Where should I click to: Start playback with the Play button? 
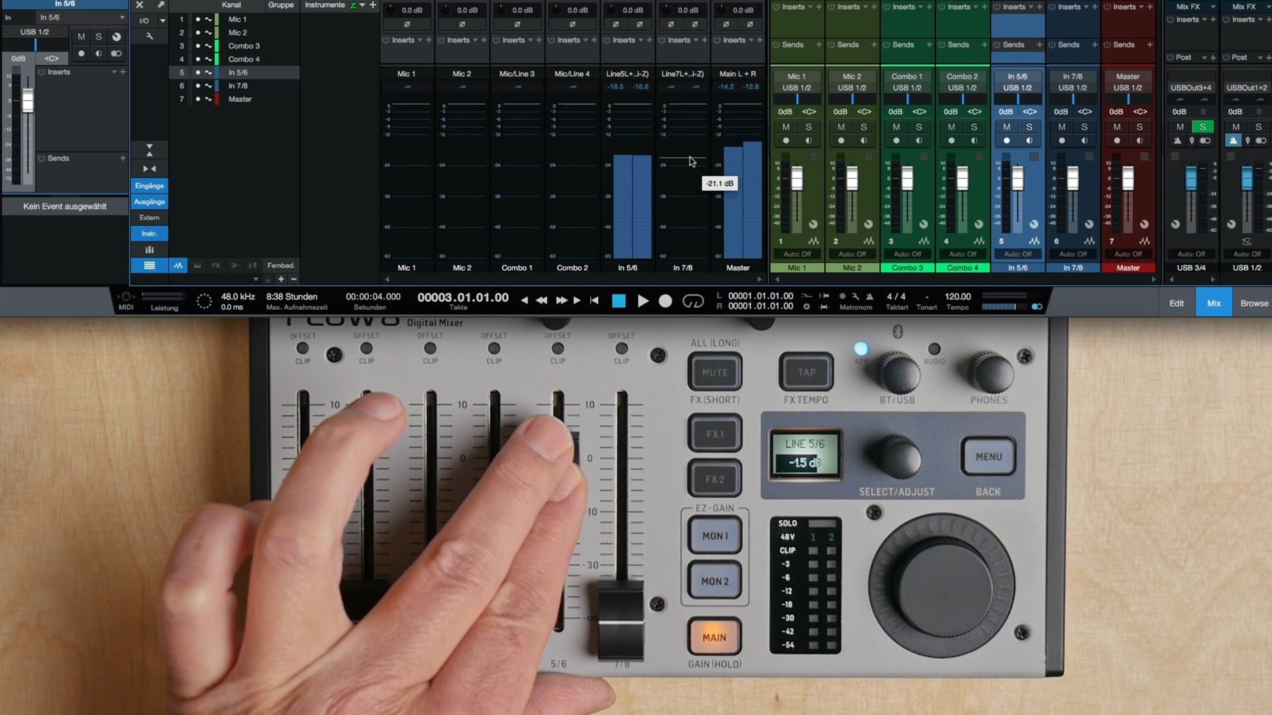pos(643,301)
